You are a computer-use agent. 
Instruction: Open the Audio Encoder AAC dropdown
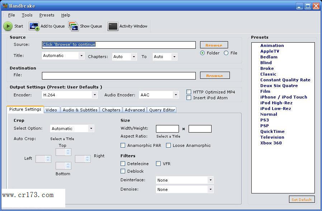pos(159,95)
